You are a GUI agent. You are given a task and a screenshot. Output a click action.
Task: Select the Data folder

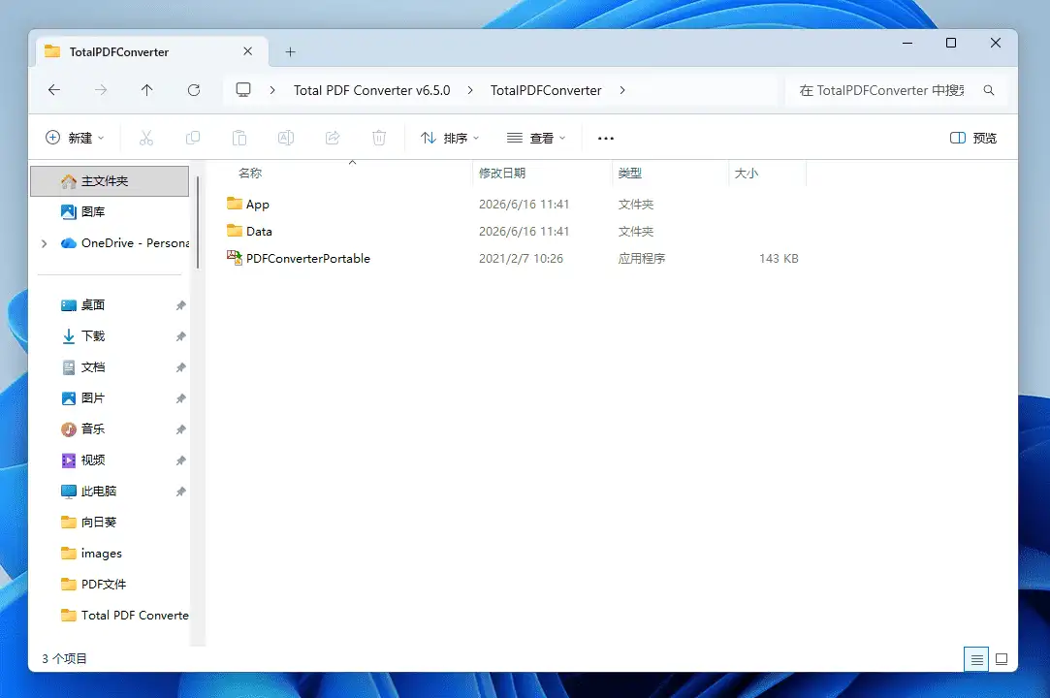point(259,231)
